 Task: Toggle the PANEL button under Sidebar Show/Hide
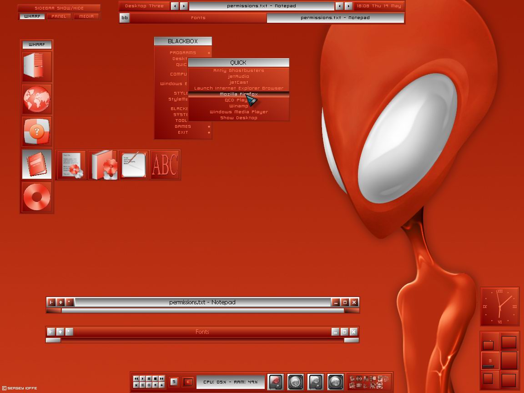[60, 16]
